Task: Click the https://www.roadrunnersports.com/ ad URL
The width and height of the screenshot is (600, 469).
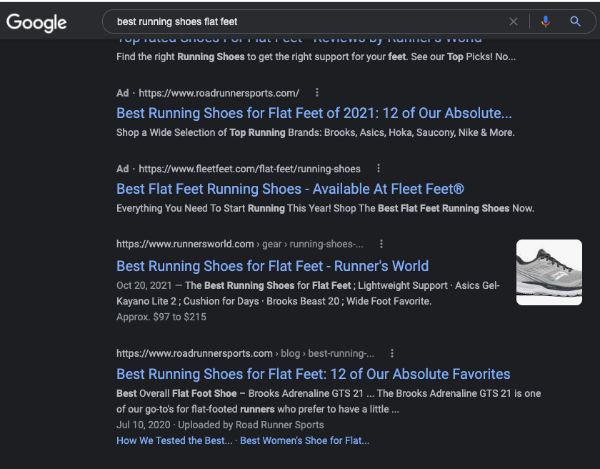Action: [x=219, y=93]
